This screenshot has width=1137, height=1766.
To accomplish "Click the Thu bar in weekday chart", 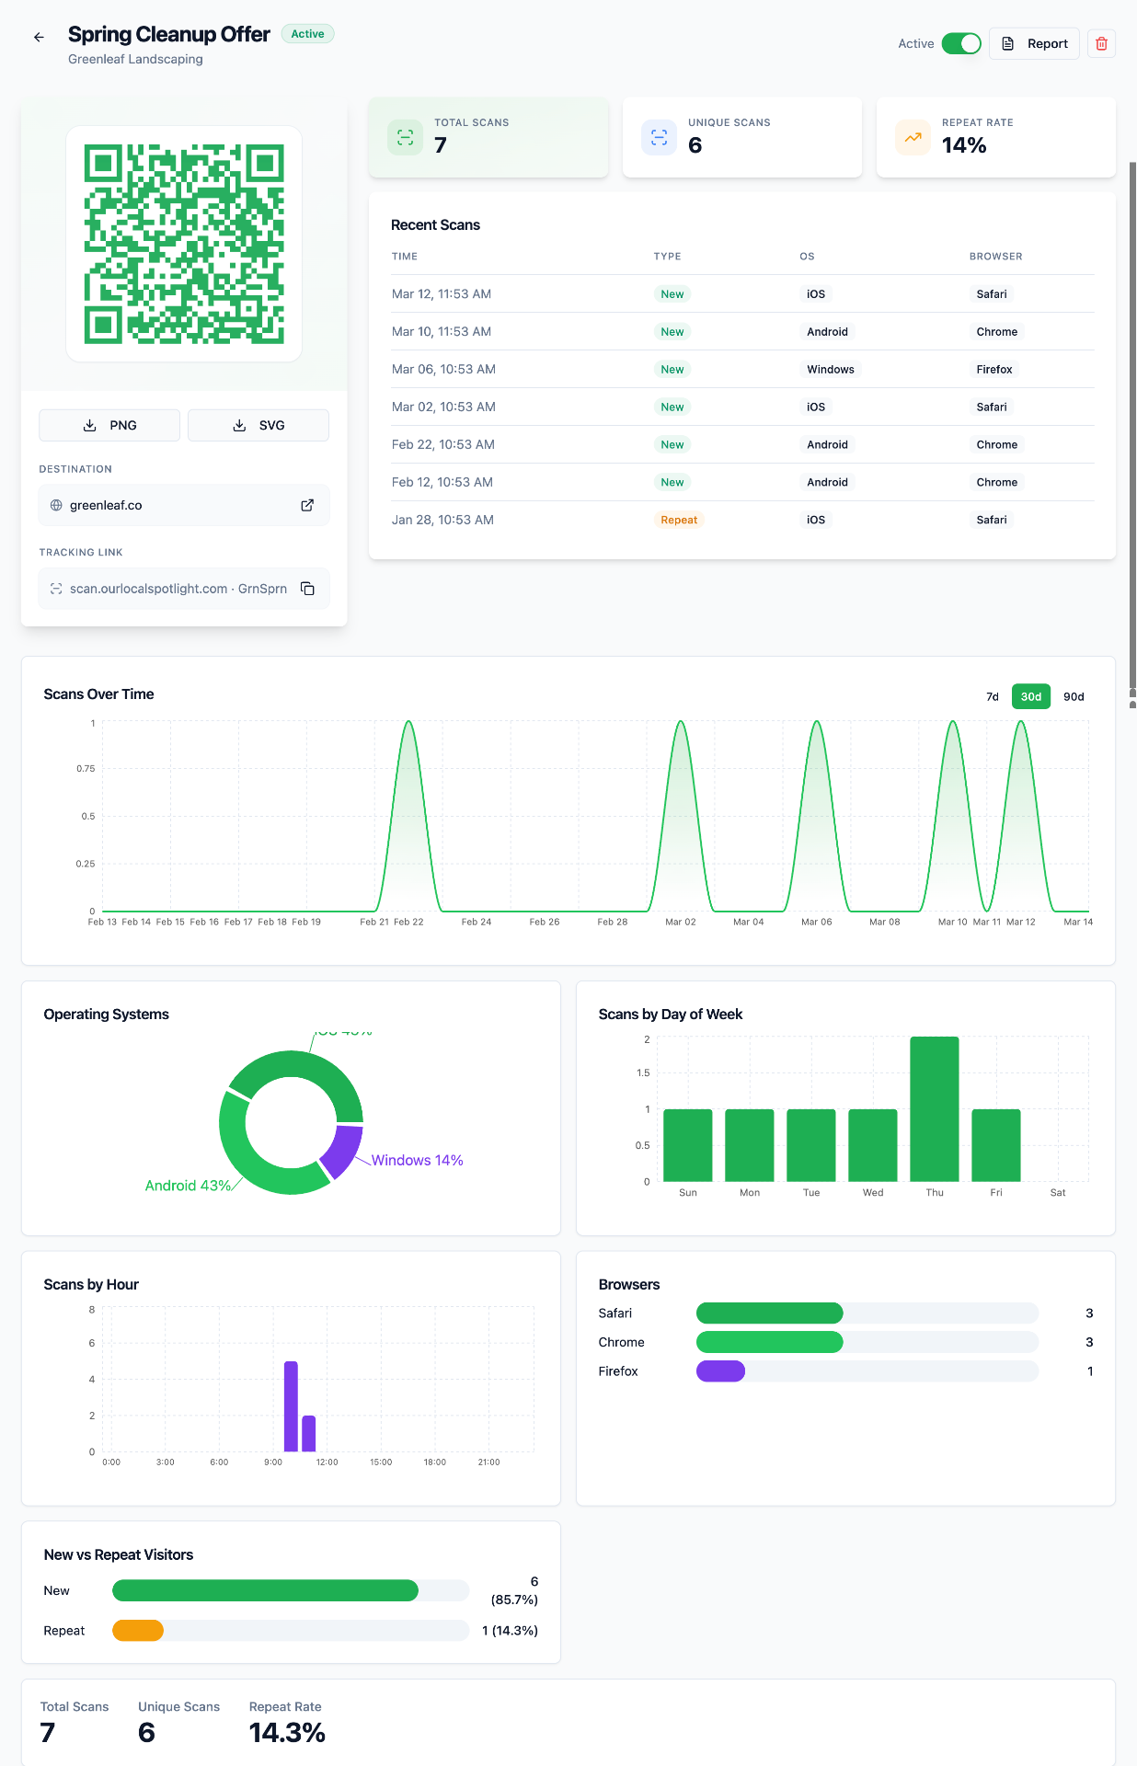I will [935, 1108].
